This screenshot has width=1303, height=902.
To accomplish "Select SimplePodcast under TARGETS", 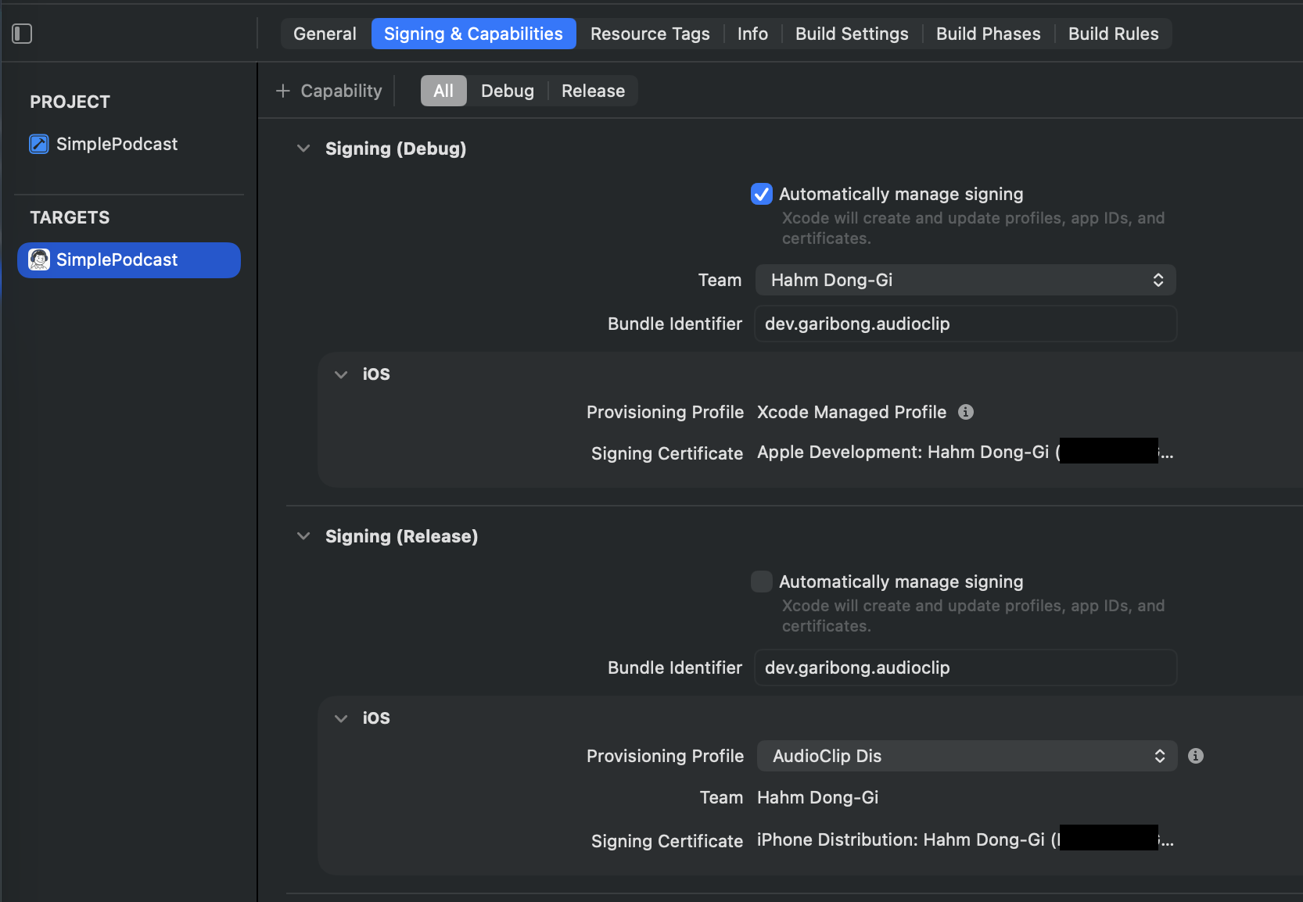I will click(x=129, y=260).
